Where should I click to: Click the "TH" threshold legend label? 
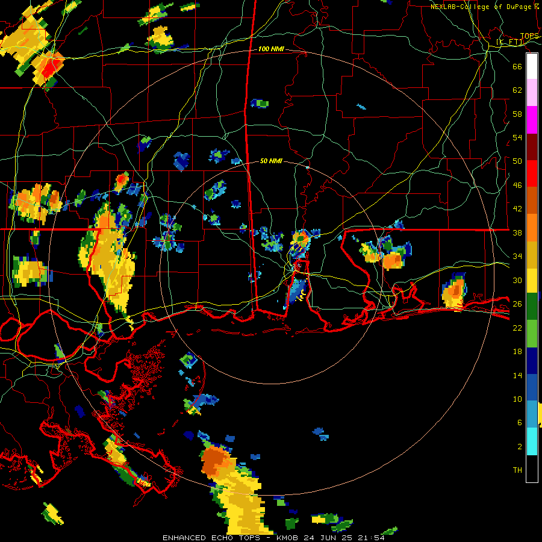pos(517,470)
